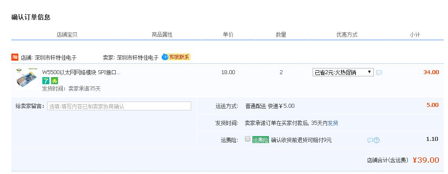Click the unit price 18.00
The image size is (448, 174).
[228, 72]
